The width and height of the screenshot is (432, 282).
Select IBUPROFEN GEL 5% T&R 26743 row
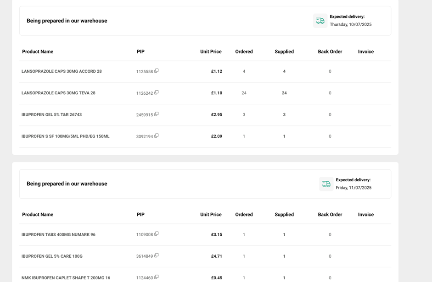click(x=51, y=115)
